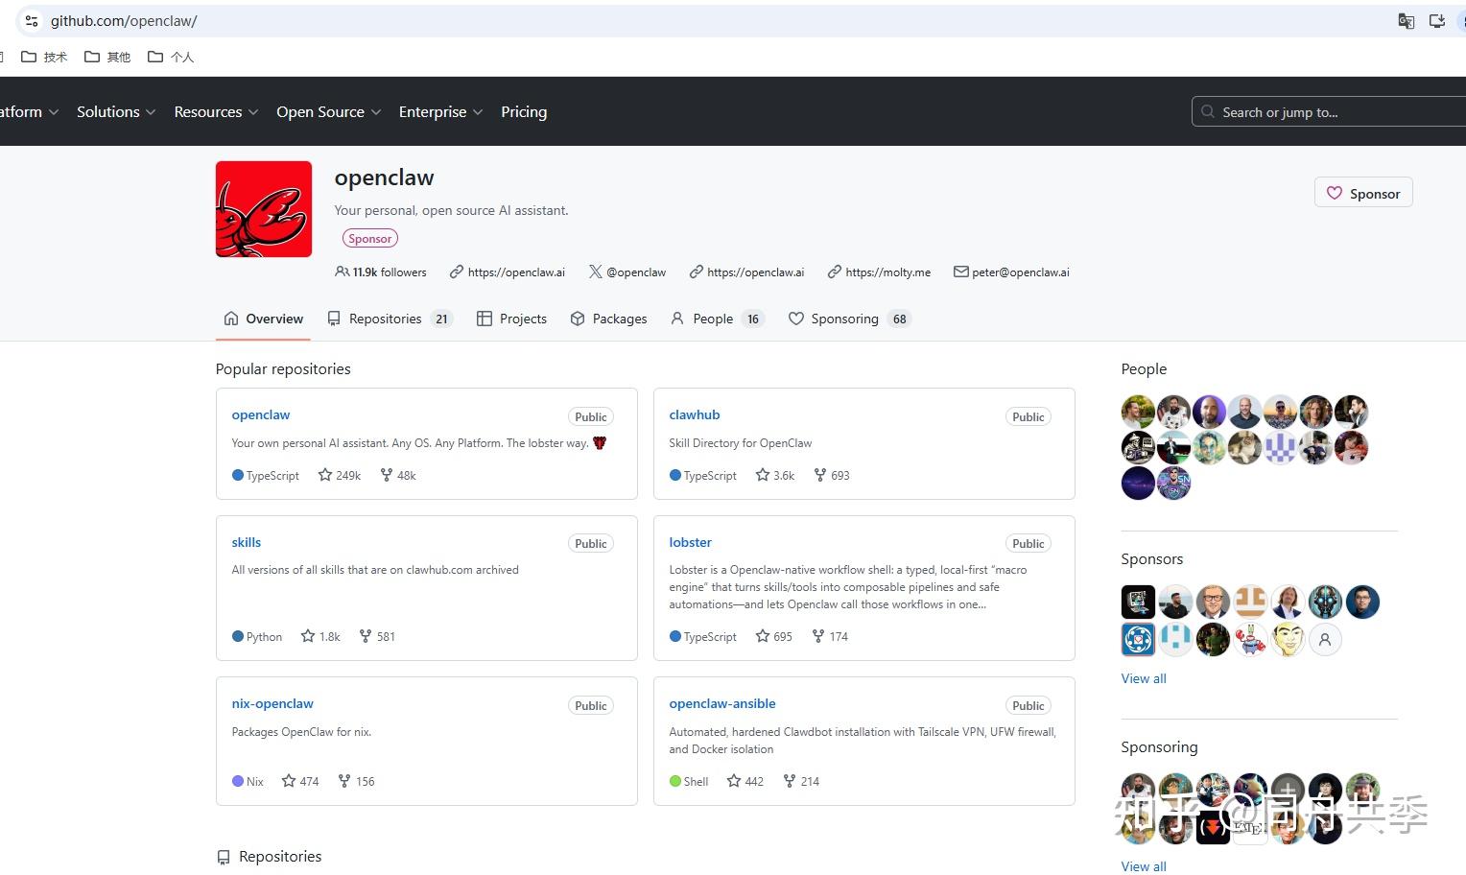Click the browser address bar URL
This screenshot has width=1466, height=875.
(124, 21)
